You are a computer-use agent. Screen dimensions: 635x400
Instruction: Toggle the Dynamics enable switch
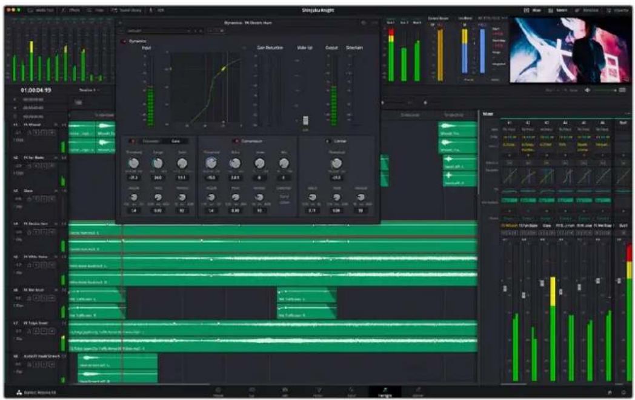[124, 41]
